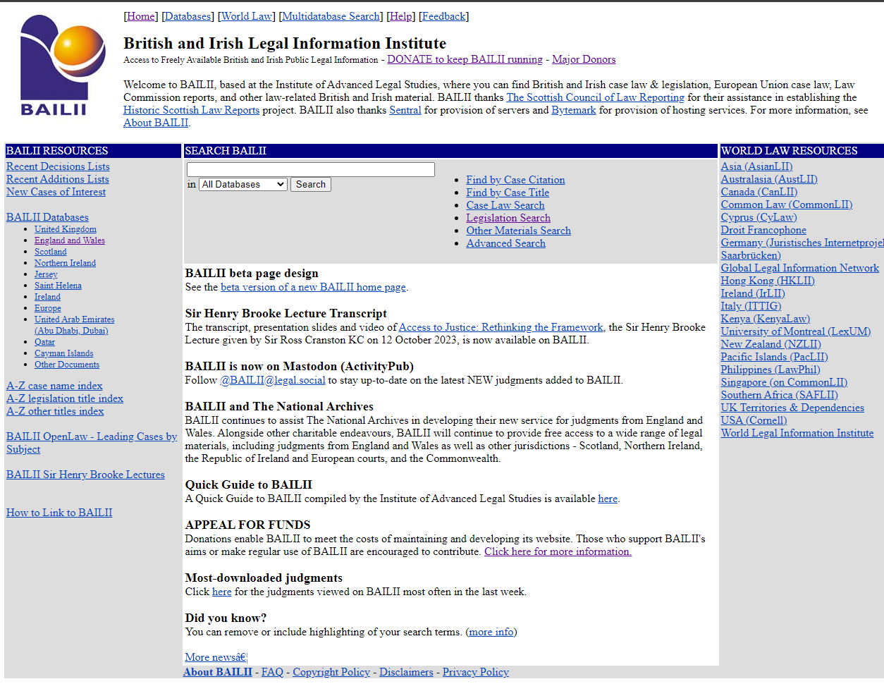Open the A-Z case name index

coord(54,386)
